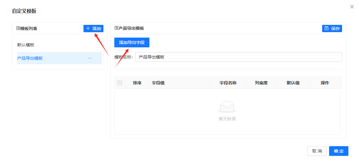The height and width of the screenshot is (161, 359).
Task: Confirm the template with 确定 button
Action: tap(338, 151)
